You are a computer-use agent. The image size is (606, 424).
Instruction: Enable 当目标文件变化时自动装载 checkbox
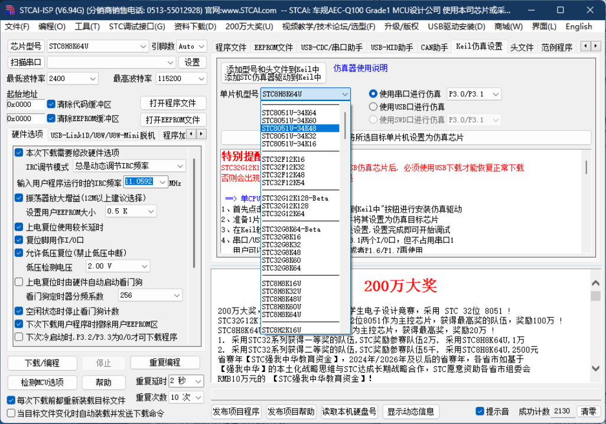pos(11,413)
